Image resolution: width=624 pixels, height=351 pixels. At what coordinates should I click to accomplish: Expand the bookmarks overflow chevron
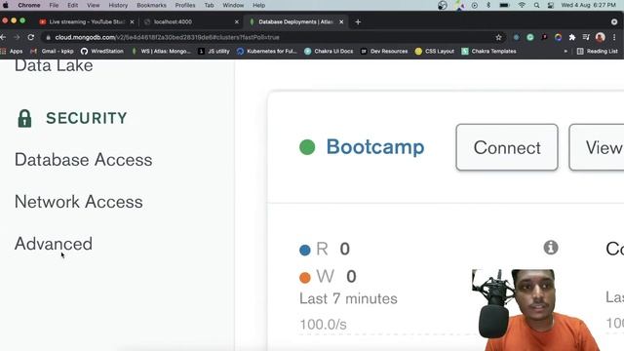coord(565,52)
